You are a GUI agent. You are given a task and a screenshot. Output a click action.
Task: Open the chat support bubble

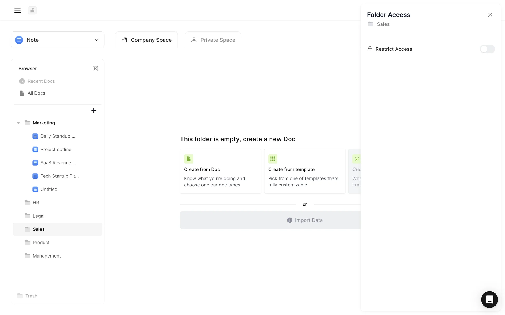pos(489,300)
